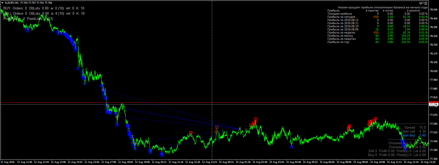Click the 77.595 price scale label
The height and width of the screenshot is (165, 439).
click(x=433, y=124)
